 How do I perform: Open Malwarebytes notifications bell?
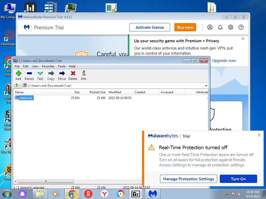(220, 27)
